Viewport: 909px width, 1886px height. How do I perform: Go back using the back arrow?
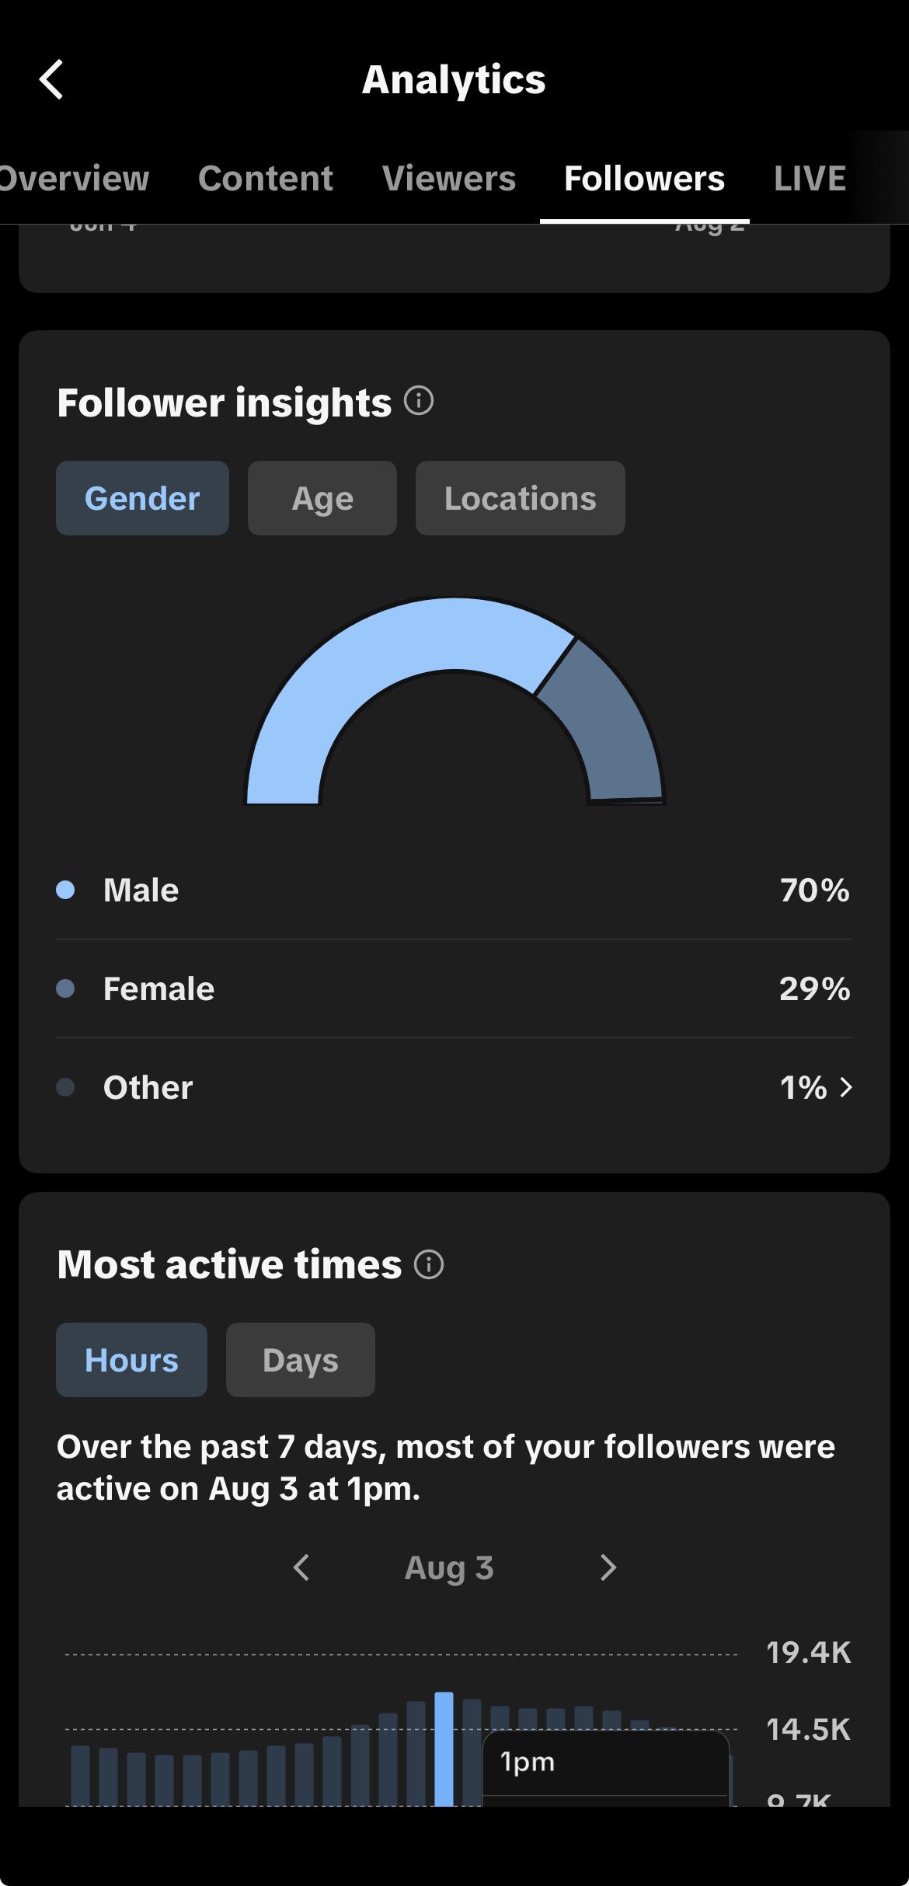[x=51, y=79]
